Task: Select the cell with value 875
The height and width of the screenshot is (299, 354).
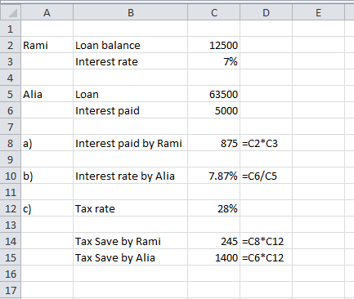Action: point(214,143)
